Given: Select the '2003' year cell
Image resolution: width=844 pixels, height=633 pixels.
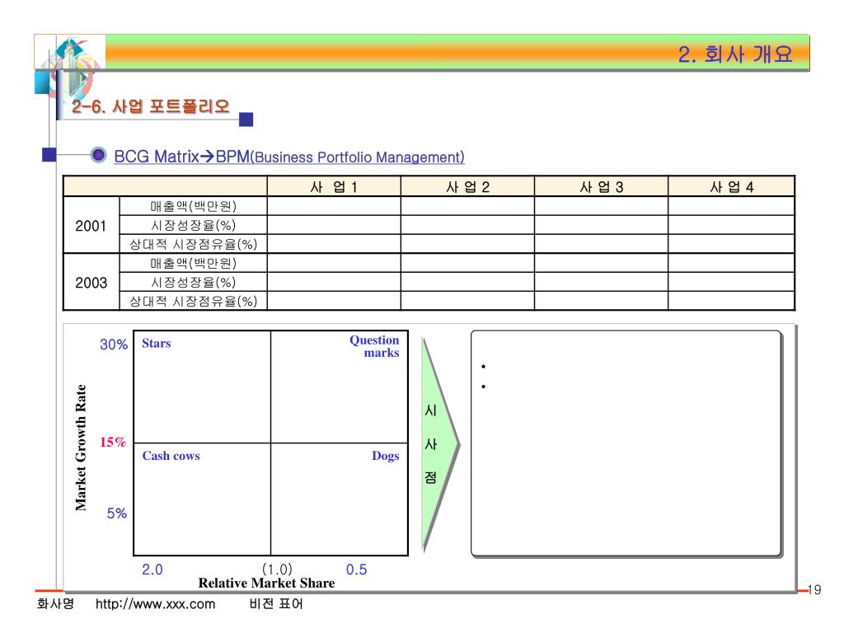Looking at the screenshot, I should coord(91,283).
